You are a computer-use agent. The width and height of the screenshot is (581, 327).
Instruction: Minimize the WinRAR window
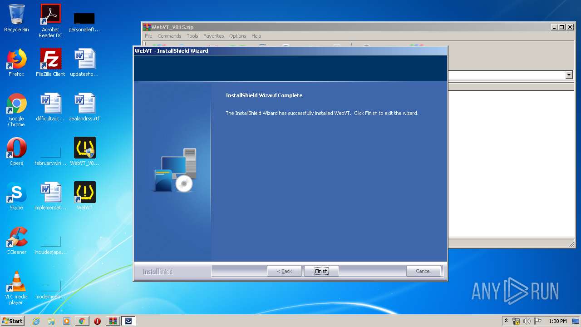[x=555, y=27]
